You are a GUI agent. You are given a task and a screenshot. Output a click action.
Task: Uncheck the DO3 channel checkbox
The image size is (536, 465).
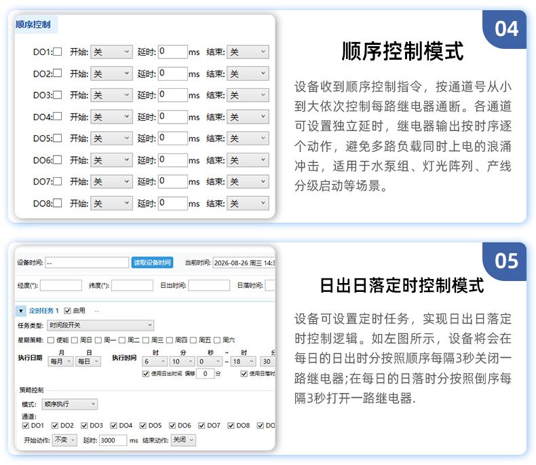84,426
